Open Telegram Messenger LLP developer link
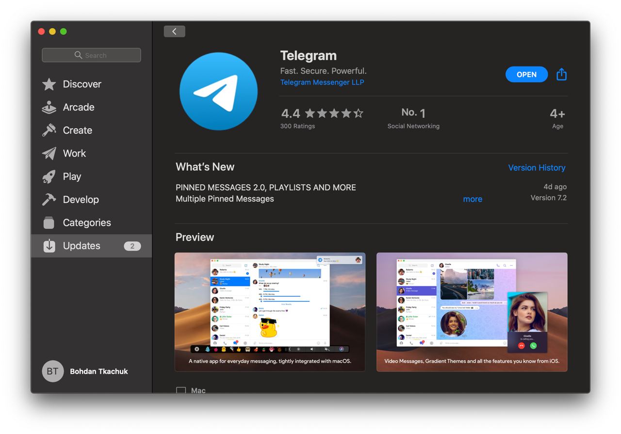This screenshot has width=621, height=434. tap(322, 82)
